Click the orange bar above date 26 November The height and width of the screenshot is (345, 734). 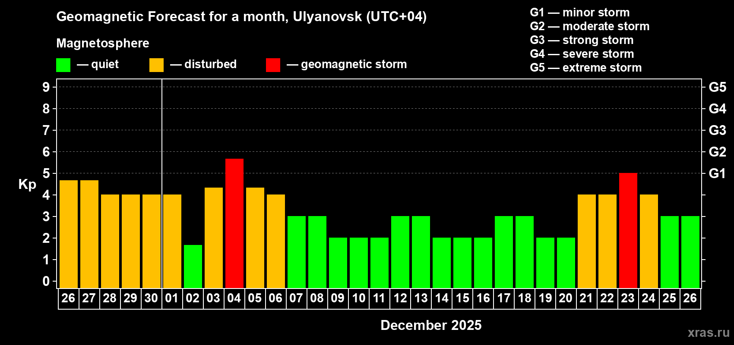(x=69, y=234)
